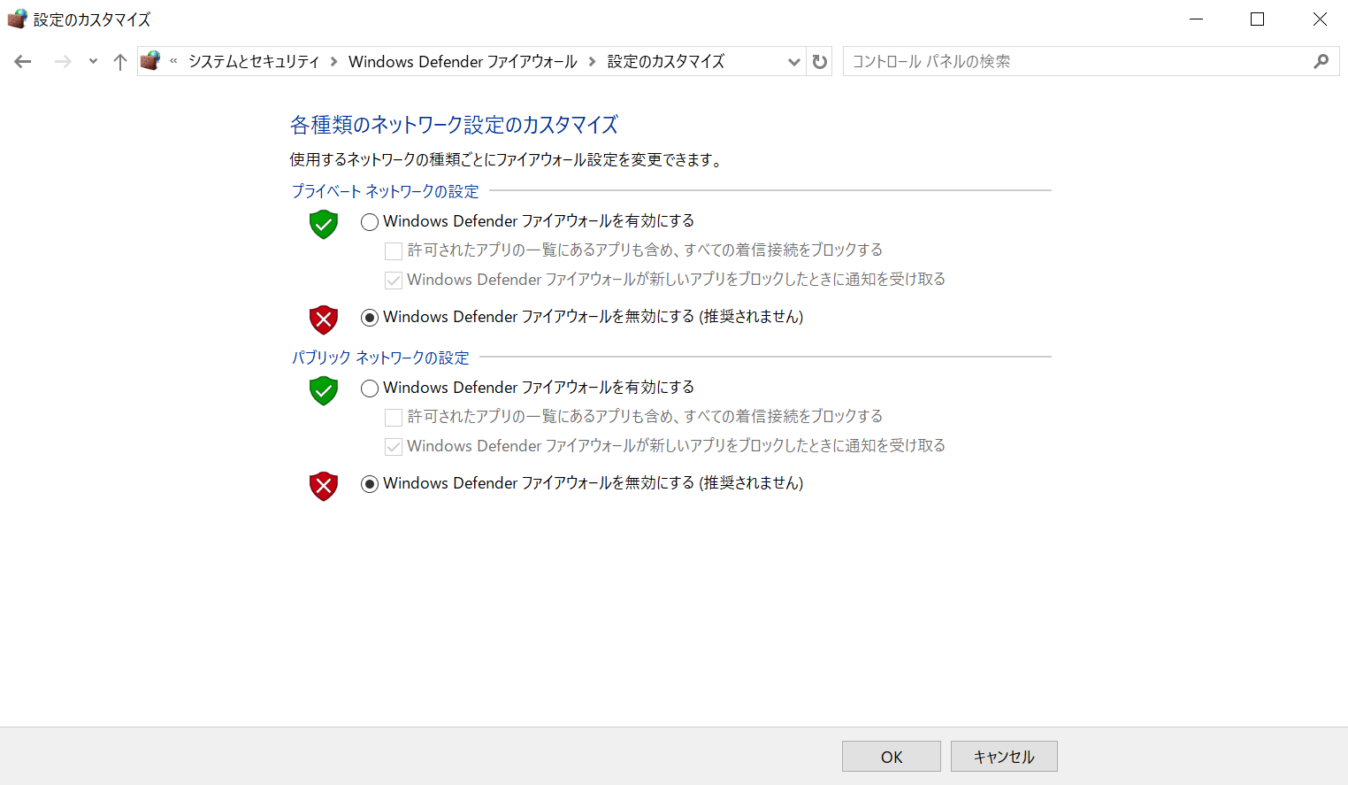Minimize the 設定のカスタマイズ window
The width and height of the screenshot is (1348, 785).
1197,19
